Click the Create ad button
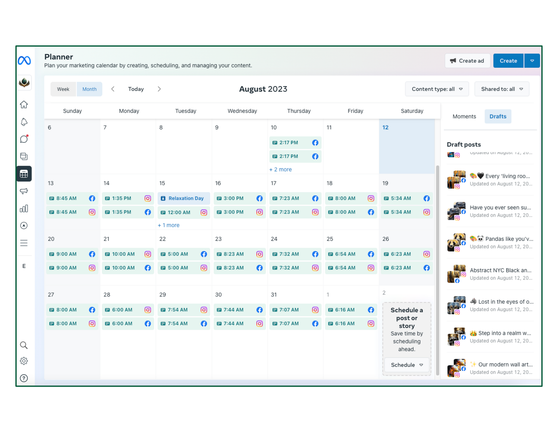The height and width of the screenshot is (432, 558). [x=467, y=61]
